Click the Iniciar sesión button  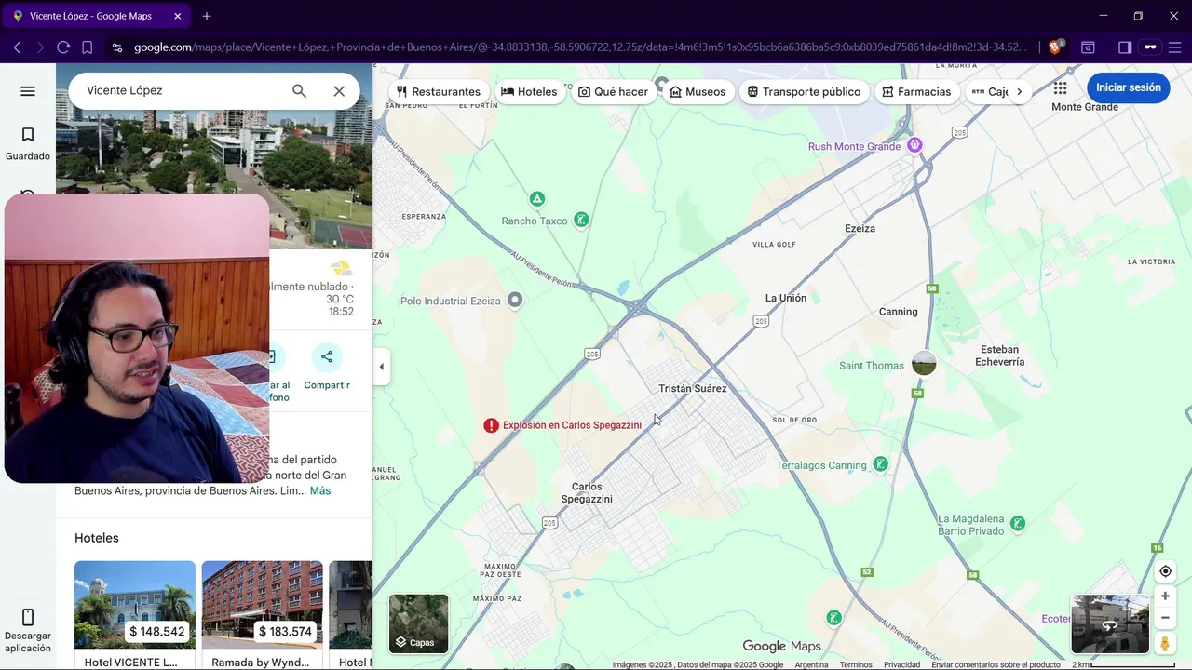(1129, 87)
